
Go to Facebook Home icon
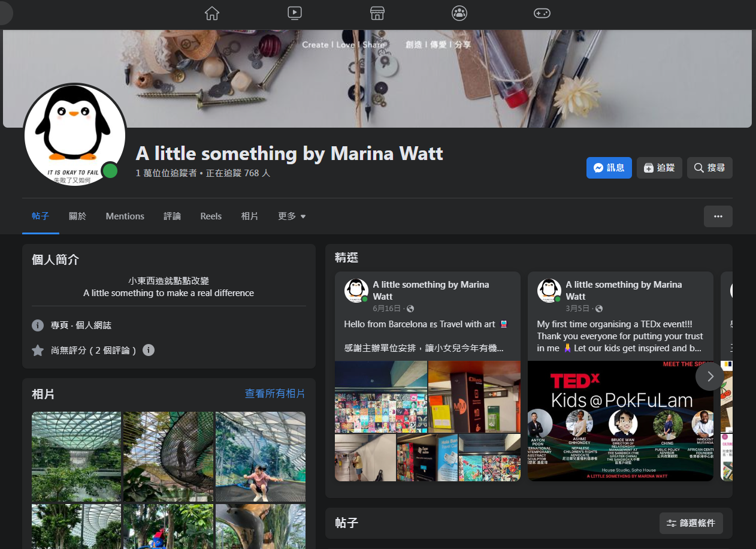tap(212, 13)
